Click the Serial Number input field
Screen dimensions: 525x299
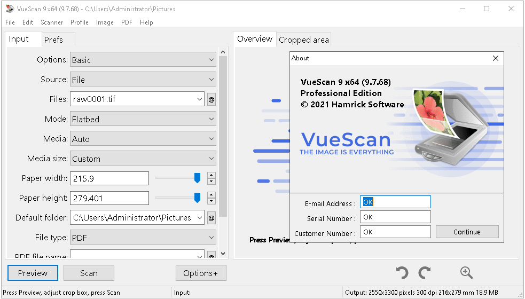395,217
